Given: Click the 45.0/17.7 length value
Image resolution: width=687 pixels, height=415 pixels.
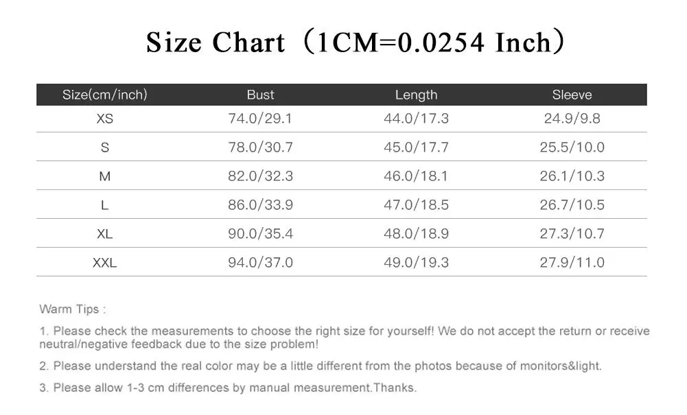Looking at the screenshot, I should coord(416,147).
